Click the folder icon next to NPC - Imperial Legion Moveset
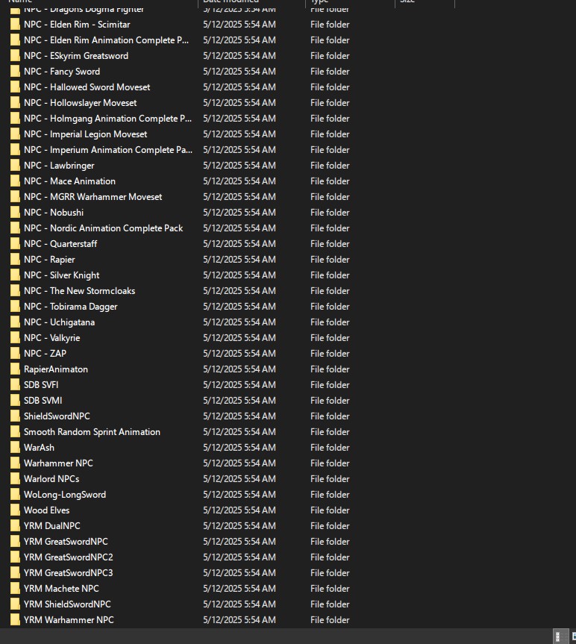 (15, 134)
